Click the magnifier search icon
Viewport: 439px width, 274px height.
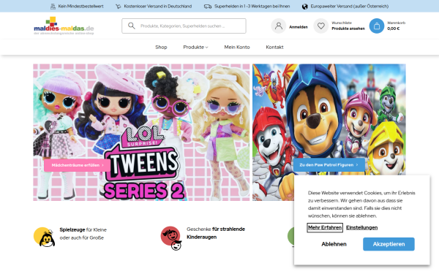click(131, 26)
